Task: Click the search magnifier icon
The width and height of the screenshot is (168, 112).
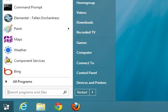Action: pos(65,92)
